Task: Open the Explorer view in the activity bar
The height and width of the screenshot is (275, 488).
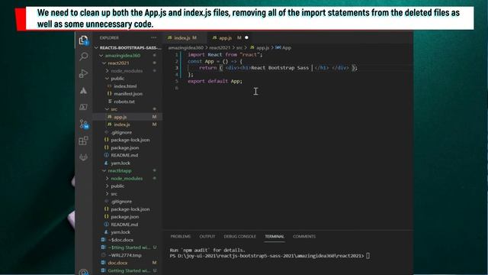Action: tap(83, 40)
